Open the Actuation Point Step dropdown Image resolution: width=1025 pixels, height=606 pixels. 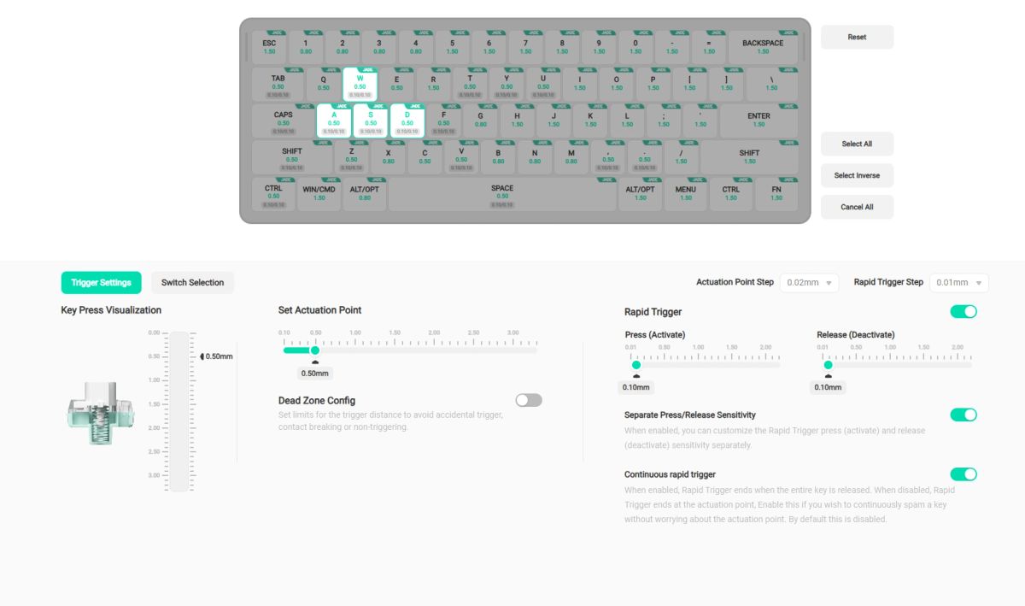coord(809,283)
